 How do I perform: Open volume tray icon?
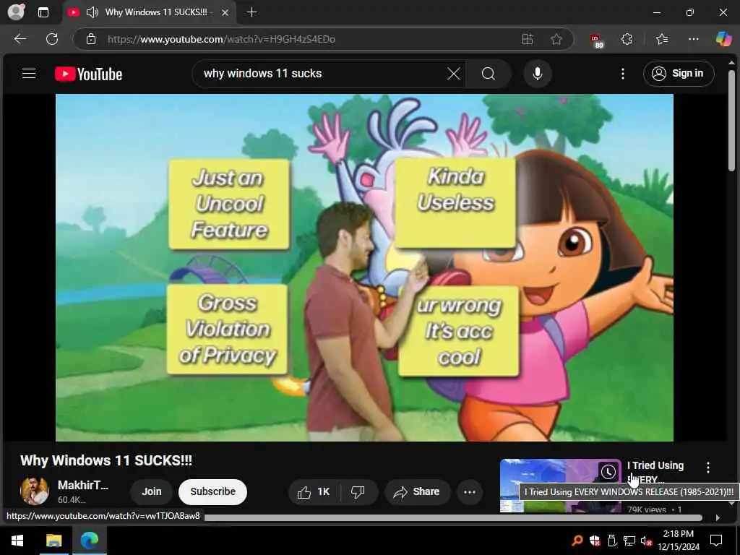pos(647,541)
